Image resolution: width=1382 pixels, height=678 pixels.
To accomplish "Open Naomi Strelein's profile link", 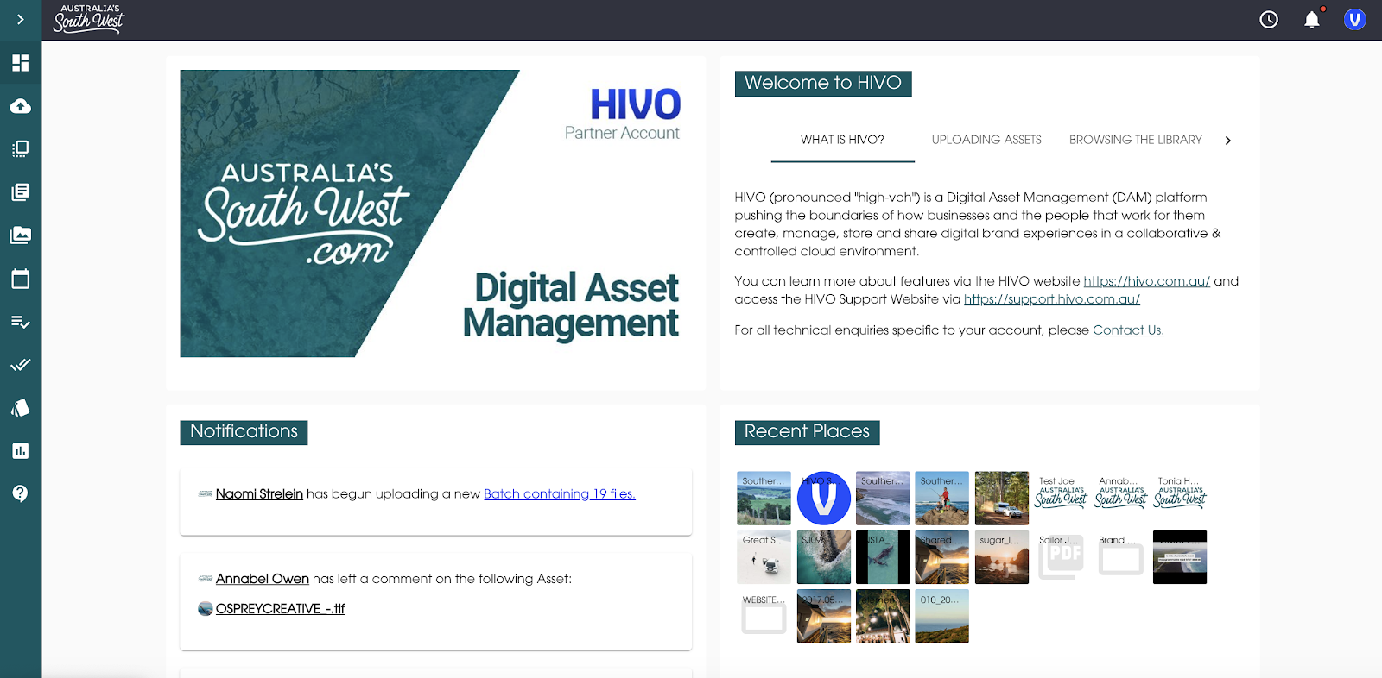I will pyautogui.click(x=259, y=494).
